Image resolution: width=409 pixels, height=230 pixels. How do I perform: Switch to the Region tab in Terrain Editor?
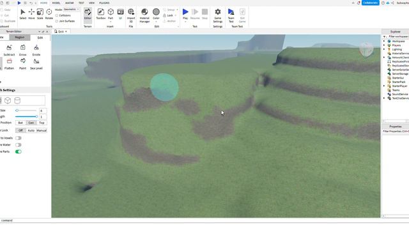pos(20,38)
